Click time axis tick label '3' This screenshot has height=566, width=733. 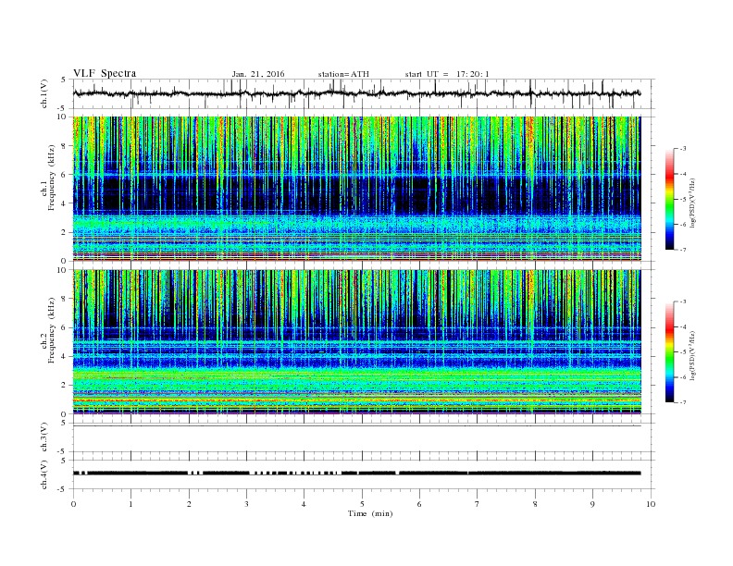click(x=246, y=504)
